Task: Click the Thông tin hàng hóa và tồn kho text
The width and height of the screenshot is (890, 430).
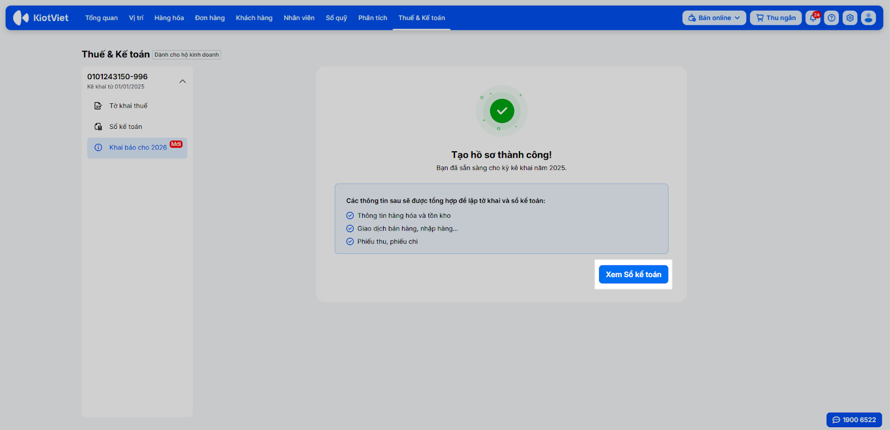Action: (404, 216)
